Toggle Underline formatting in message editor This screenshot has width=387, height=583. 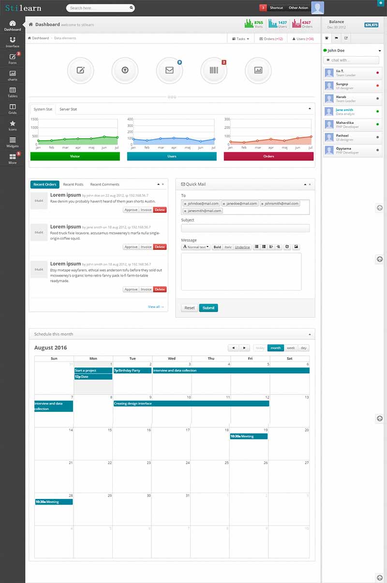242,247
